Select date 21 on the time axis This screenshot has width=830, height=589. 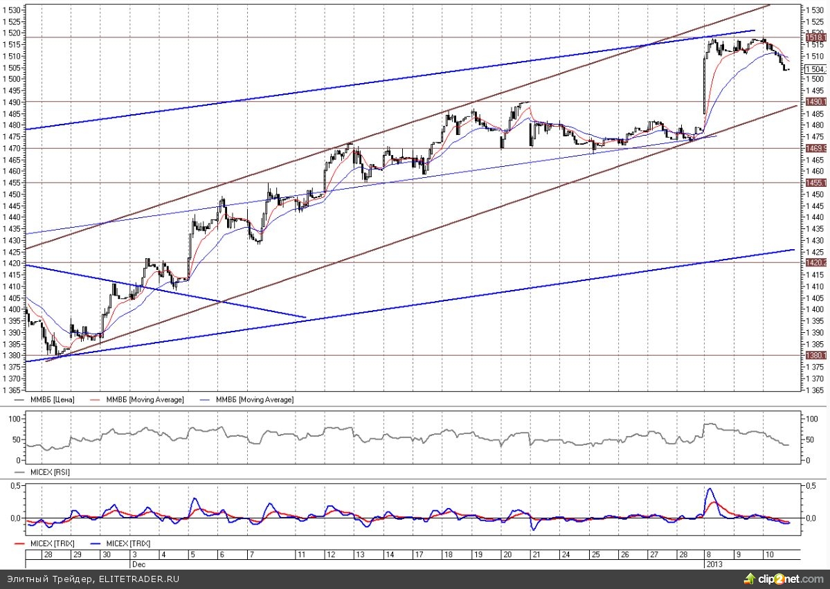536,555
